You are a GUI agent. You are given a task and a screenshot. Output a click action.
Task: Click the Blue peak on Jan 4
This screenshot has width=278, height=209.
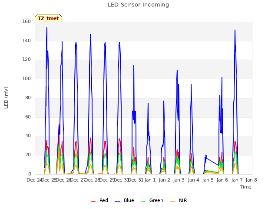[191, 84]
